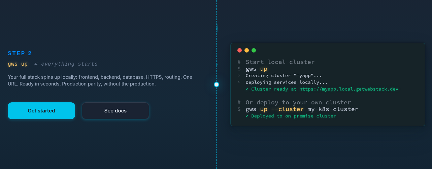
Task: Select 'Deployed to on-premise cluster' line
Action: 291,116
